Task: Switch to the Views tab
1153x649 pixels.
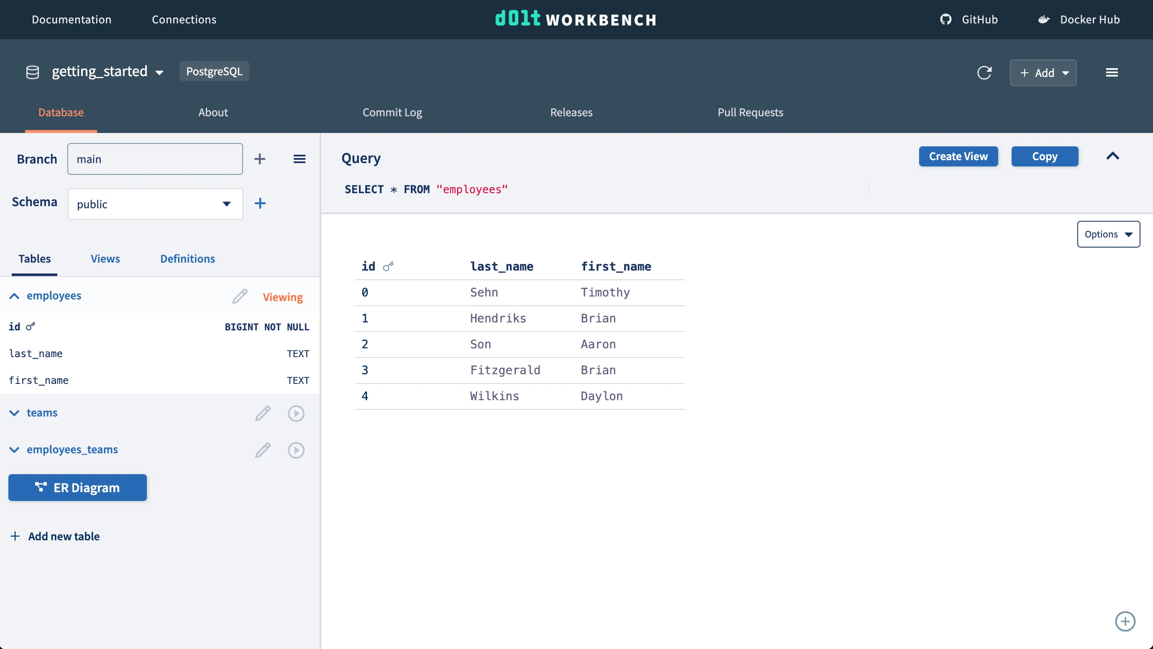Action: tap(105, 258)
